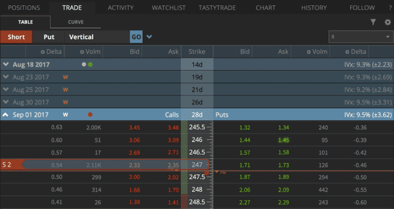Click call bid 1.68 at strike 248
Image resolution: width=394 pixels, height=209 pixels.
(x=134, y=190)
